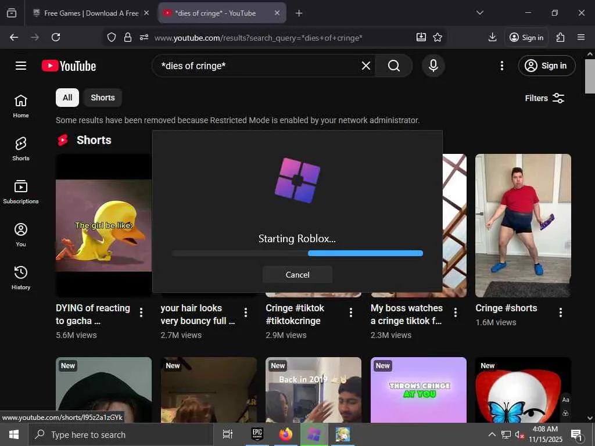
Task: Click the shield tracking protection icon
Action: point(111,37)
